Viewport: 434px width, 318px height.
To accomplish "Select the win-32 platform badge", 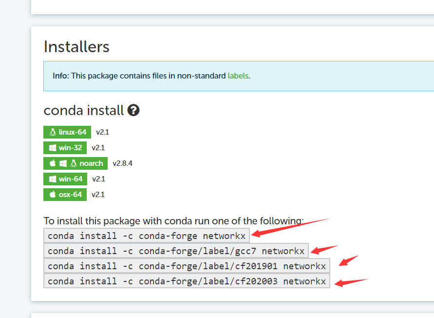I will pyautogui.click(x=65, y=148).
